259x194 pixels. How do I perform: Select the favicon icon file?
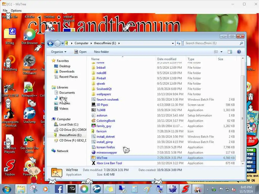click(x=101, y=131)
